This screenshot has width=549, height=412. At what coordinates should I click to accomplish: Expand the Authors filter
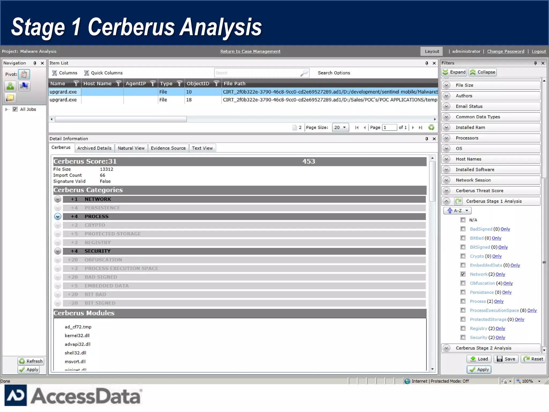(447, 96)
